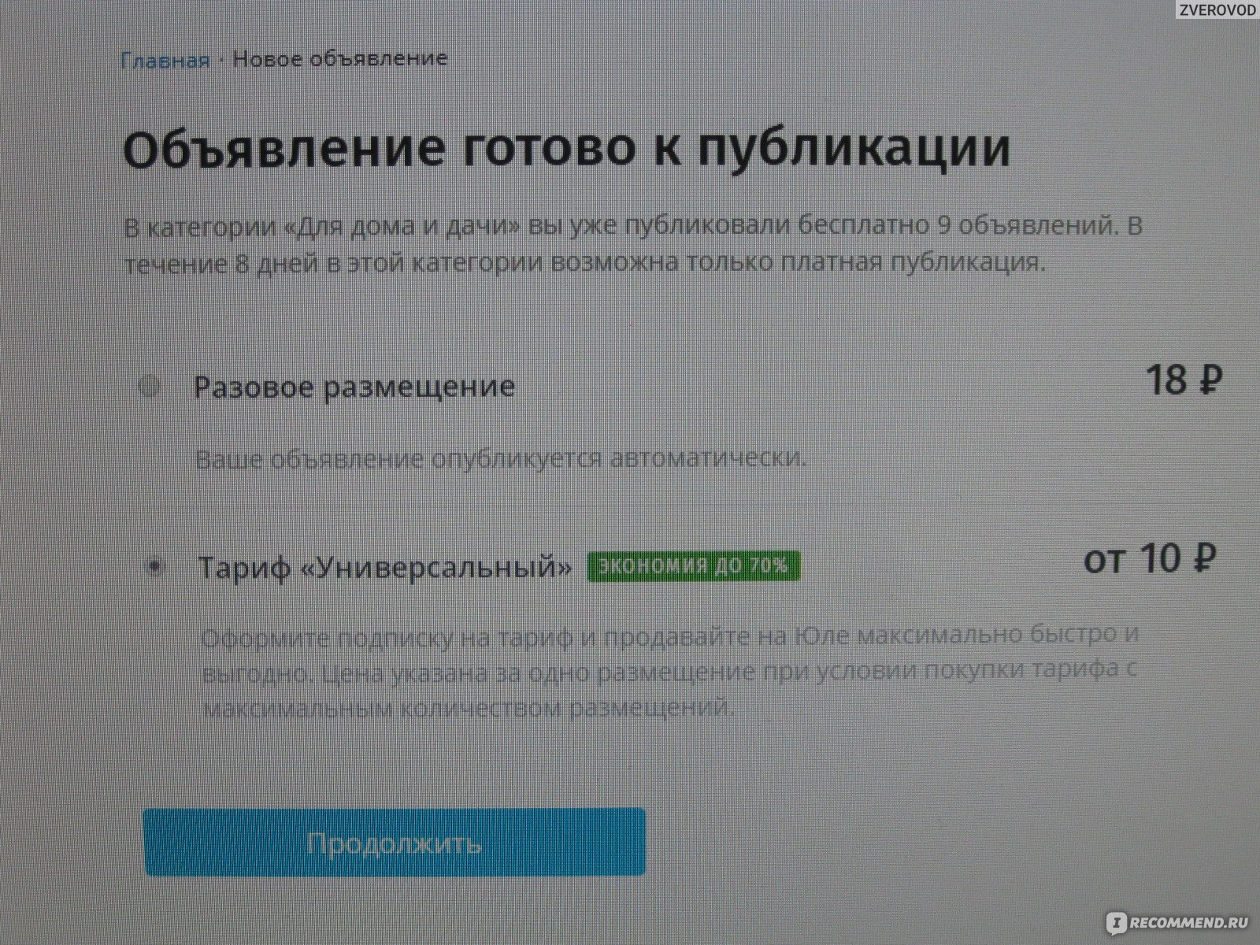Open the Главная breadcrumb link
The width and height of the screenshot is (1260, 945).
(x=165, y=60)
